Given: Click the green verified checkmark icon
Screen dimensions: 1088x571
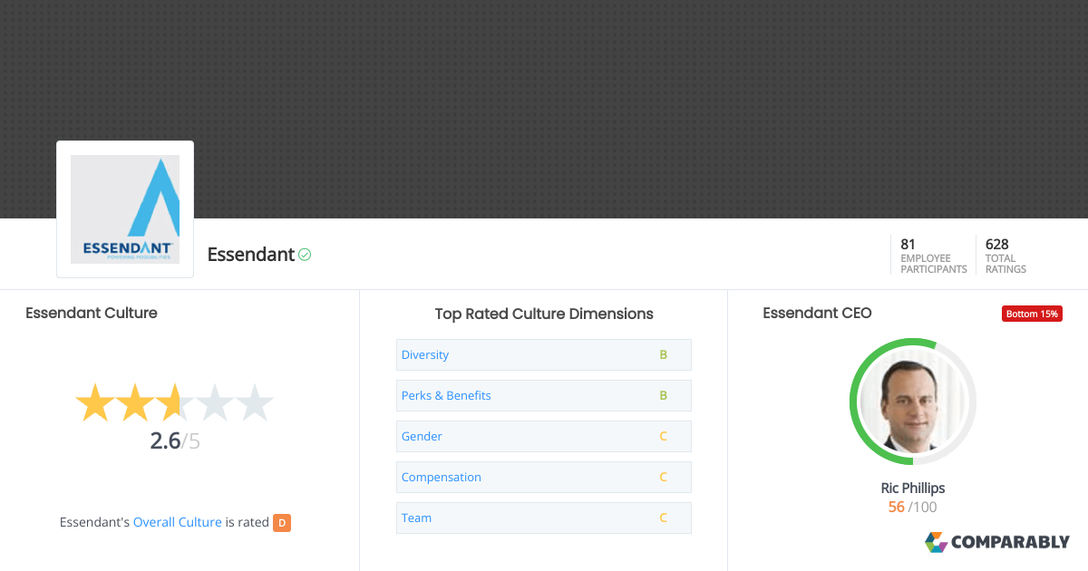Looking at the screenshot, I should coord(305,255).
